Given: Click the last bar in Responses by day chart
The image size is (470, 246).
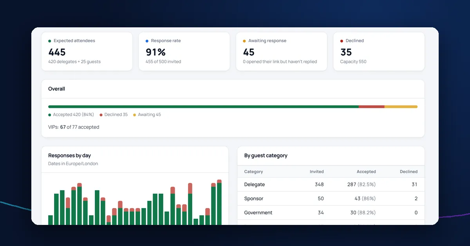Looking at the screenshot, I should tap(219, 202).
